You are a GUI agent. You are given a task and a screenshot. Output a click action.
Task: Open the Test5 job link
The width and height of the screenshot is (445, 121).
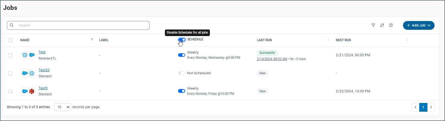[x=43, y=88]
